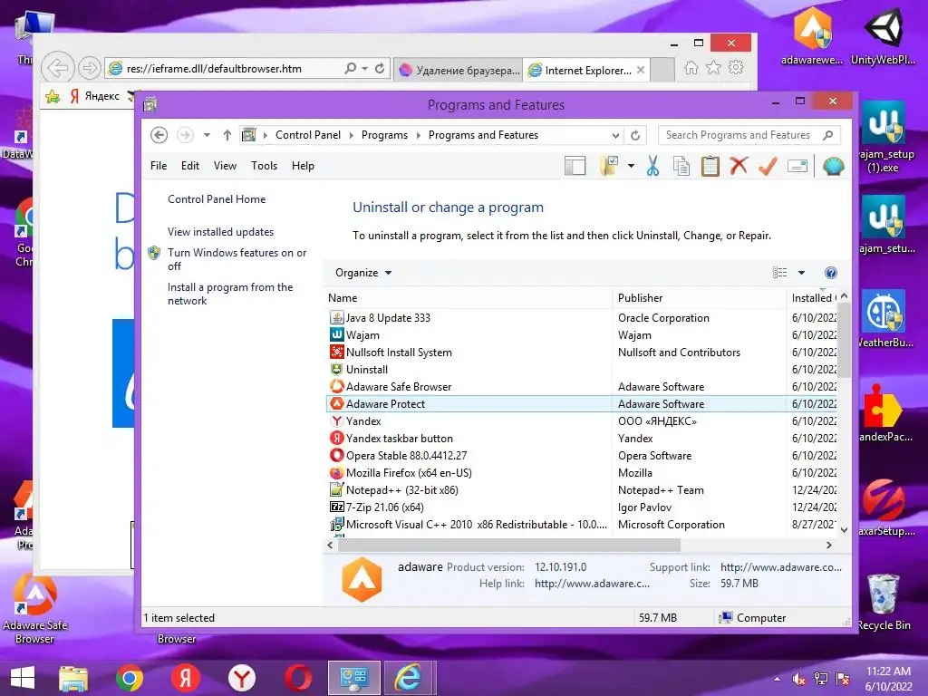Launch Opera from the taskbar
Image resolution: width=928 pixels, height=696 pixels.
pyautogui.click(x=298, y=678)
